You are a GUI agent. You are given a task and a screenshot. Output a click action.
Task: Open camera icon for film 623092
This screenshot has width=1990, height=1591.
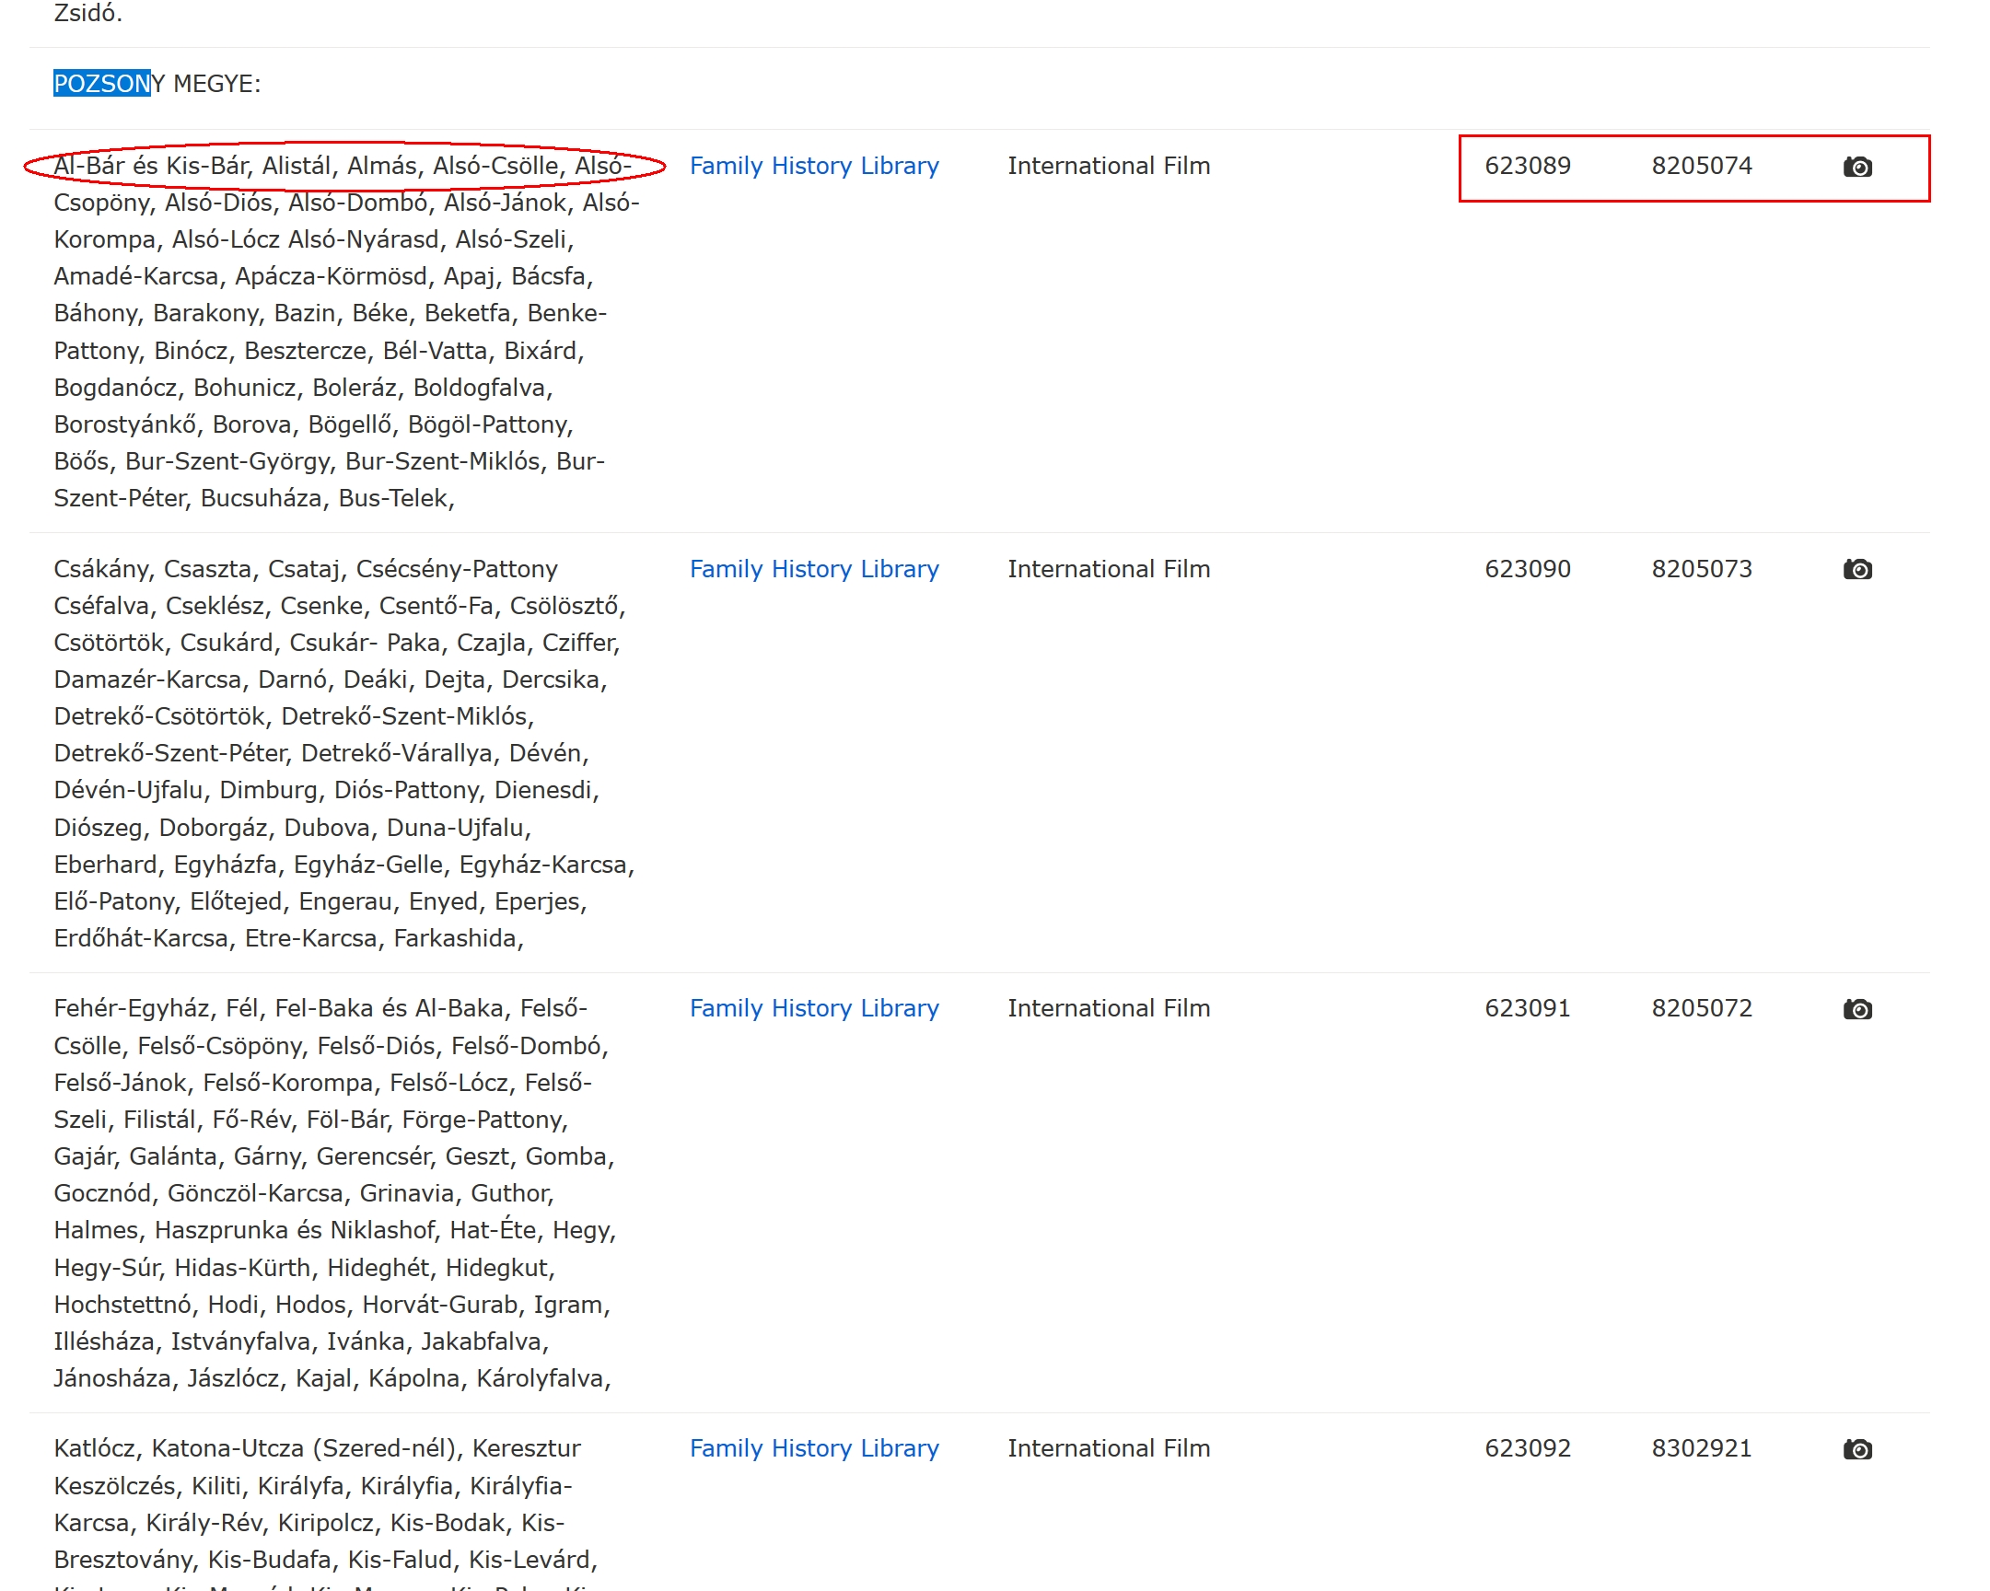point(1857,1449)
